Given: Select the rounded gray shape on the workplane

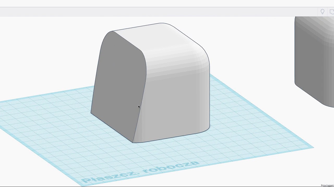Looking at the screenshot, I should (150, 83).
